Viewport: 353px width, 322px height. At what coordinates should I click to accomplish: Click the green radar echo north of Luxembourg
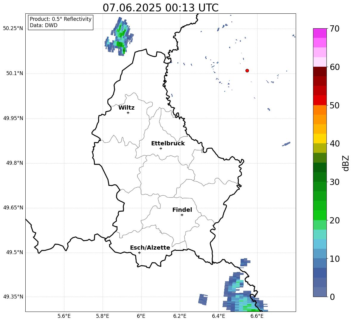click(x=120, y=36)
